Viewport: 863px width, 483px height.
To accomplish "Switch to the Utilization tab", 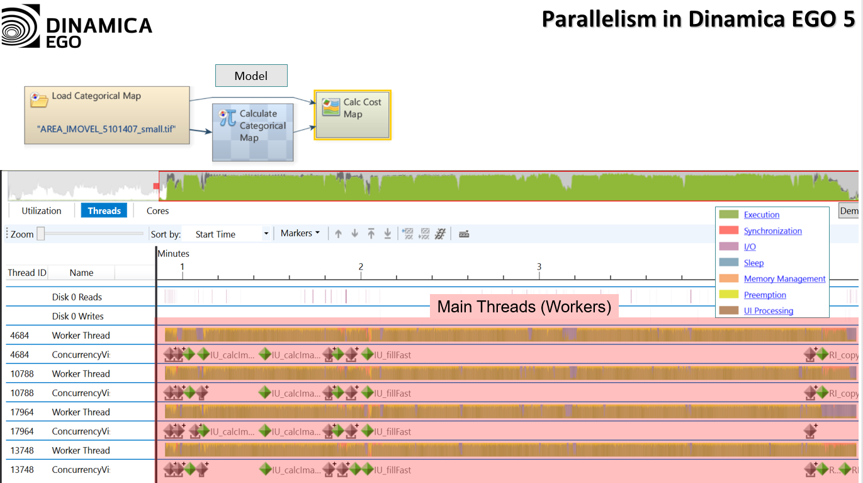I will tap(42, 210).
